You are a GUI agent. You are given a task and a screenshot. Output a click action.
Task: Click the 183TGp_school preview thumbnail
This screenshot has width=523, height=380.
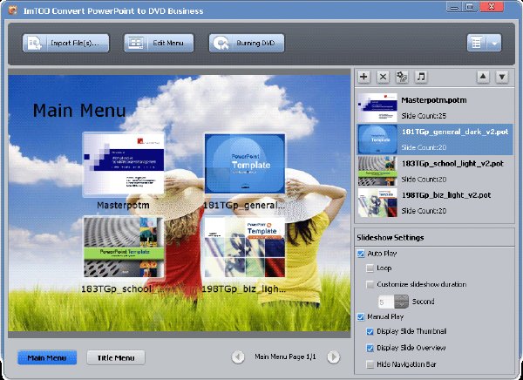[x=124, y=248]
